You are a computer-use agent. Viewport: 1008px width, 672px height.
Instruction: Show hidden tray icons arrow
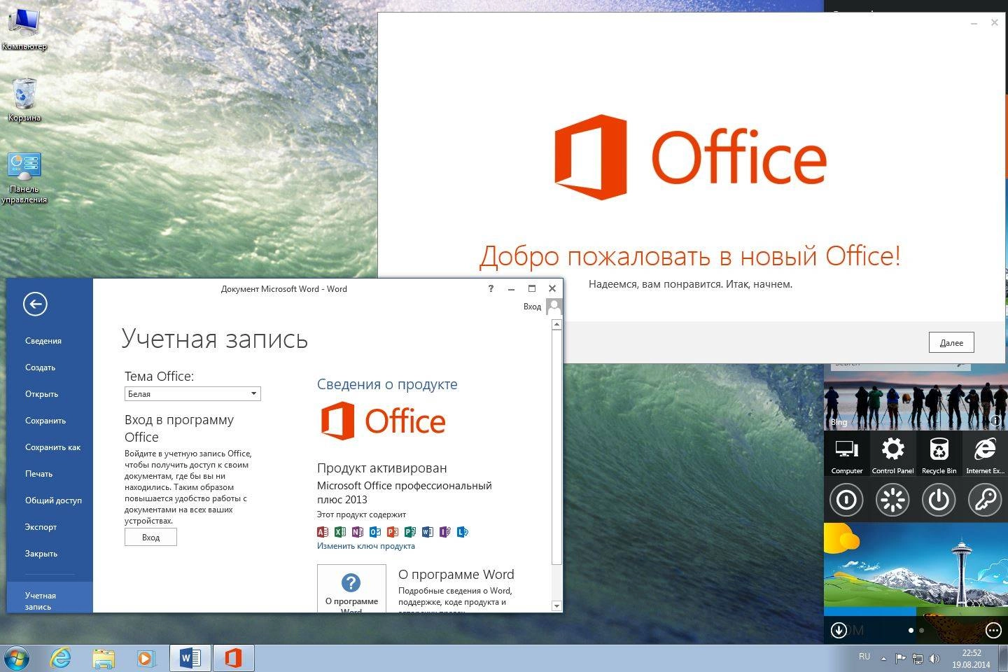coord(883,659)
